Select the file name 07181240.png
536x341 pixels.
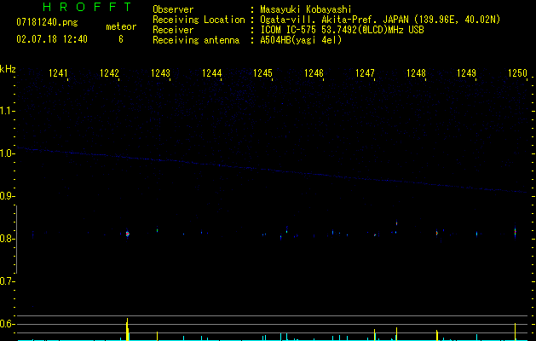point(47,23)
